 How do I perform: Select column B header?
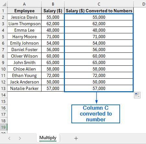53,4
